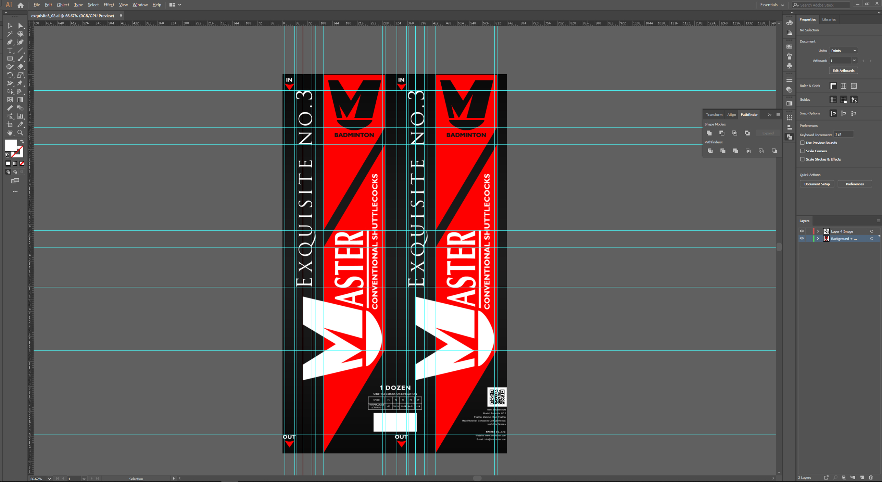Hide the Layer 4 Image layer
The height and width of the screenshot is (482, 882).
pos(802,231)
